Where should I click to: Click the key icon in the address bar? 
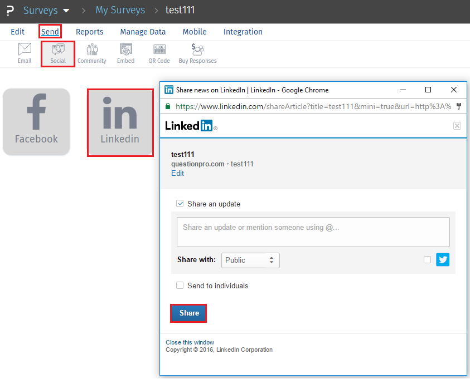(x=459, y=106)
